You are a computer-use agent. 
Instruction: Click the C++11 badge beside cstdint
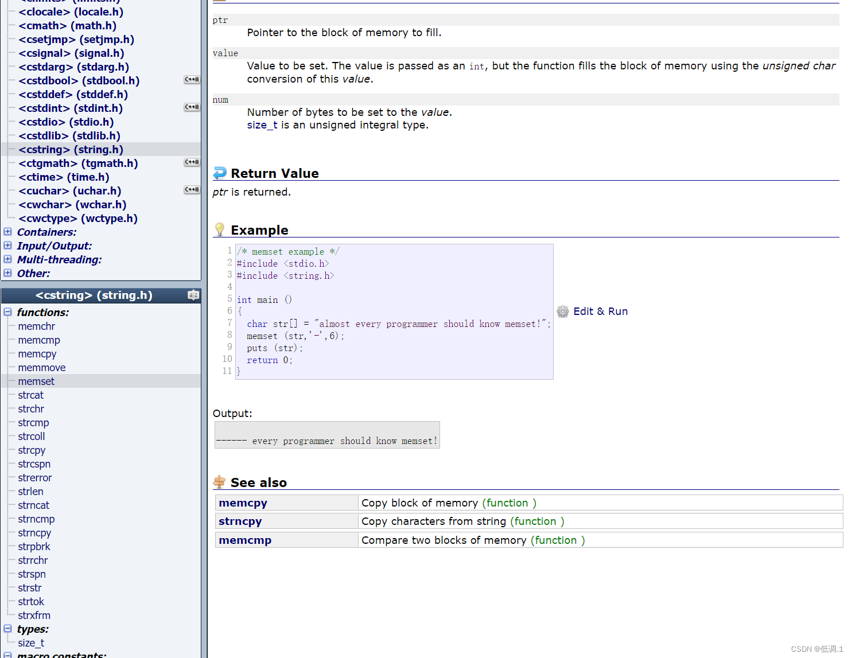pos(192,107)
